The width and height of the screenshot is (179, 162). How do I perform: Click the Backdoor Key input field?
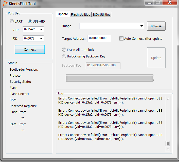point(103,66)
